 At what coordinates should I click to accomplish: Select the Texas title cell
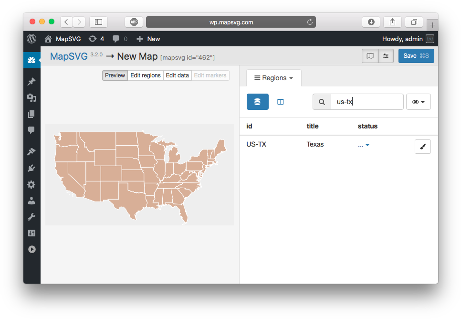315,145
